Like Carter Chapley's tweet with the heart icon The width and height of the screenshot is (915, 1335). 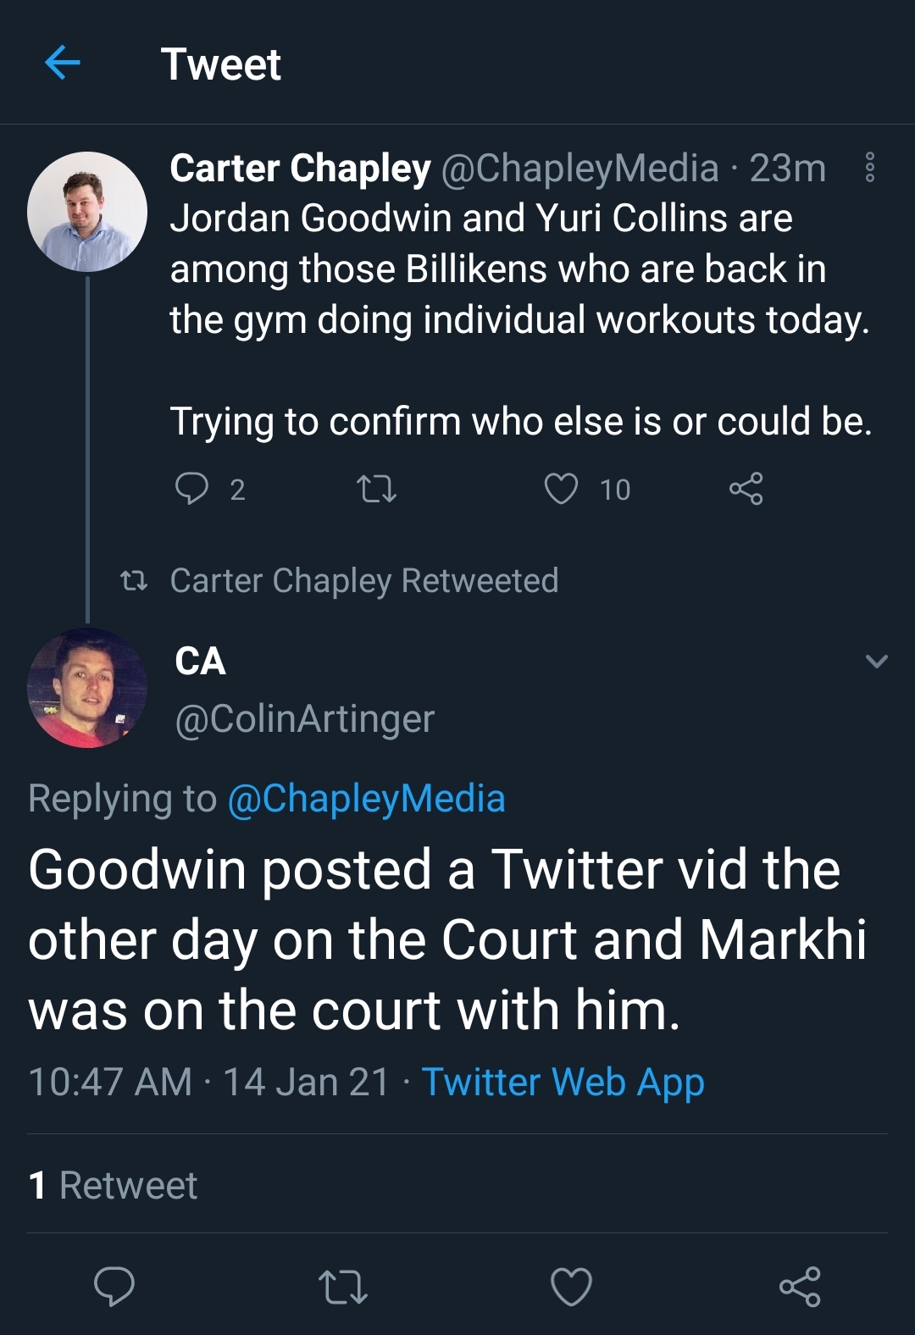tap(561, 489)
